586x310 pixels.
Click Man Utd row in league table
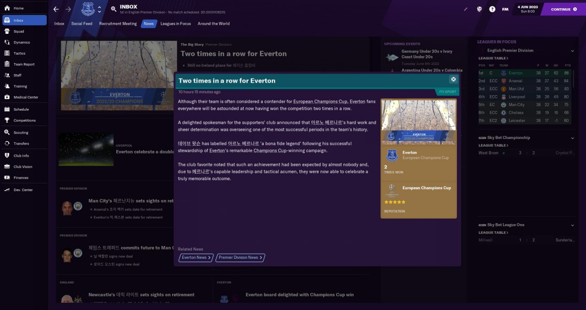tap(526, 89)
